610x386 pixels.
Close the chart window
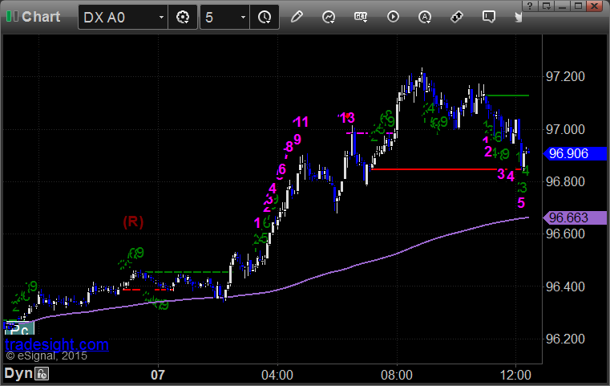(x=595, y=6)
